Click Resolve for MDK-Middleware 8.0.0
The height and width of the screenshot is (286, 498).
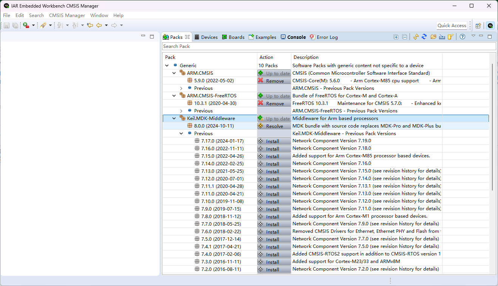point(274,126)
